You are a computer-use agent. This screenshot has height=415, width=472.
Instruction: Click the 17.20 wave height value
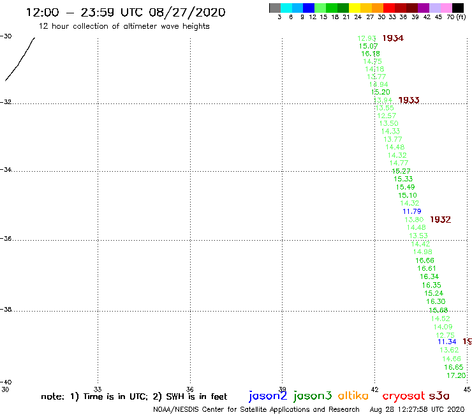(456, 375)
